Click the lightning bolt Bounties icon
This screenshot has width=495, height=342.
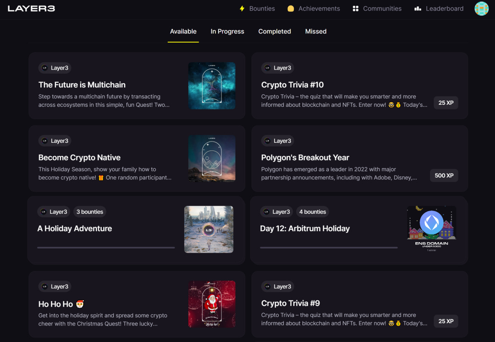242,9
